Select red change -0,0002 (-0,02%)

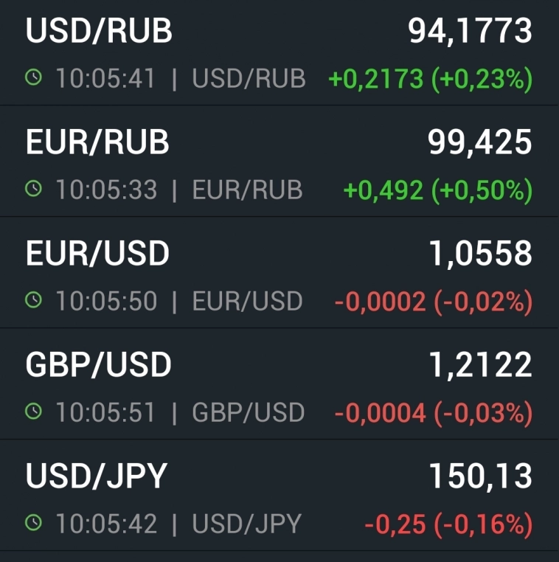click(433, 302)
